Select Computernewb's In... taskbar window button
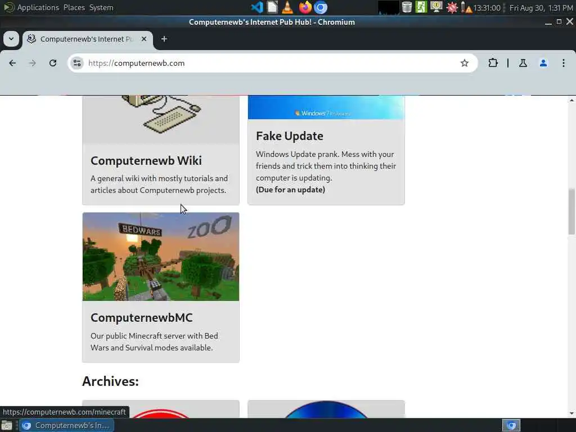The width and height of the screenshot is (576, 432). 66,425
